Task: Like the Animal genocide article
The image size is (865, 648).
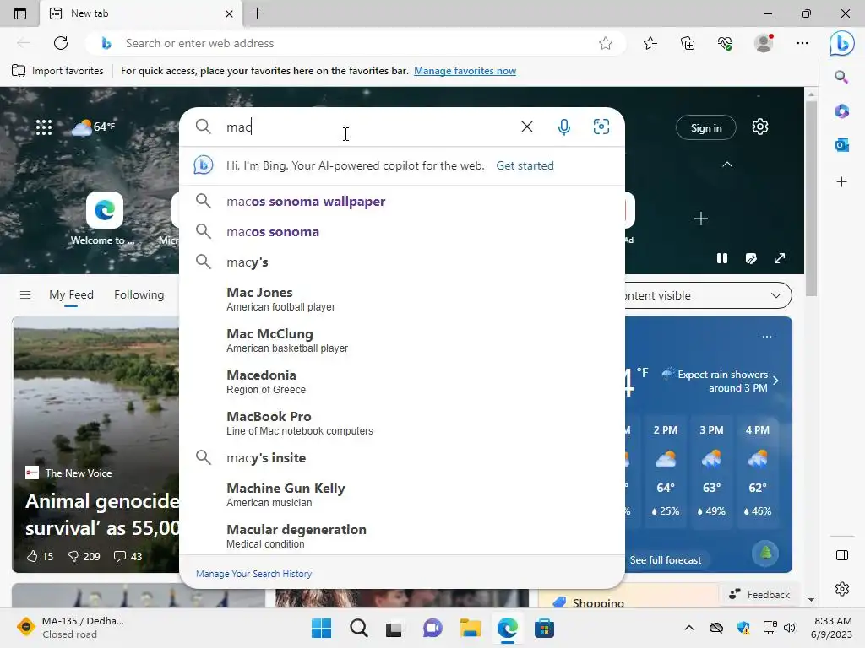Action: click(x=40, y=556)
